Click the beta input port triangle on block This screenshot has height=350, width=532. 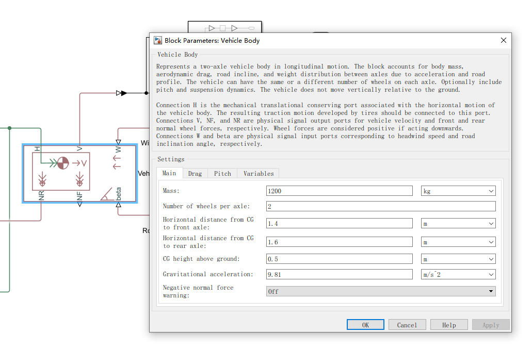point(118,205)
